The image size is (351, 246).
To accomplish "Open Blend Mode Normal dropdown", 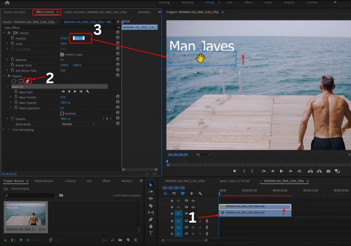I will [78, 124].
